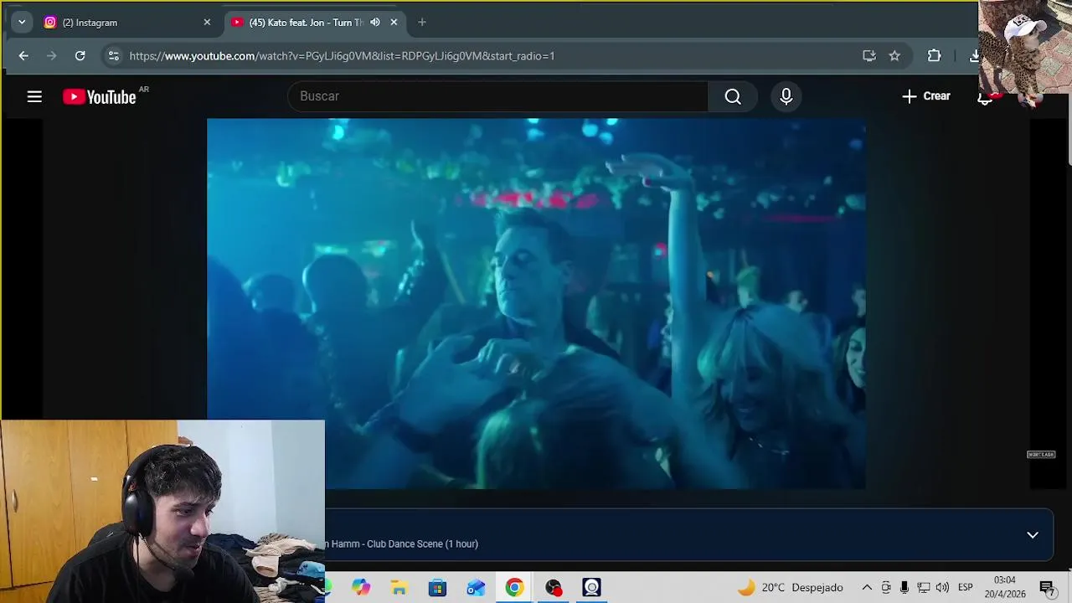Viewport: 1072px width, 603px height.
Task: Close the Kato YouTube tab
Action: coord(394,23)
